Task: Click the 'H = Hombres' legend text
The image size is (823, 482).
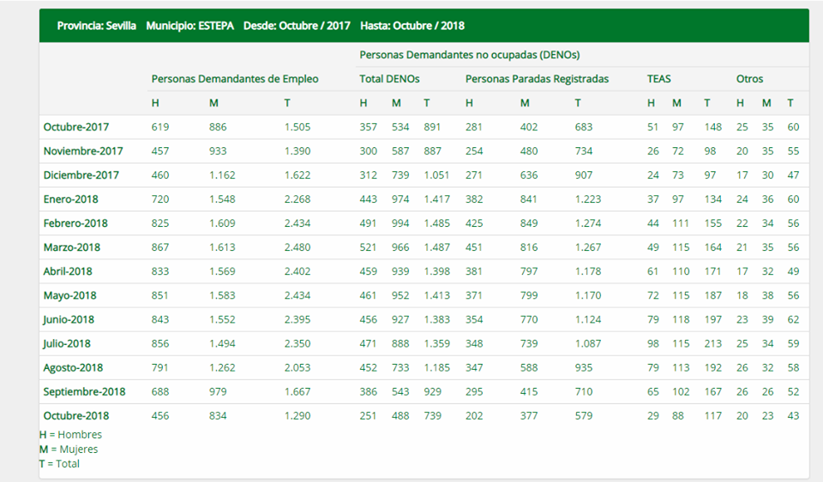Action: pyautogui.click(x=70, y=434)
